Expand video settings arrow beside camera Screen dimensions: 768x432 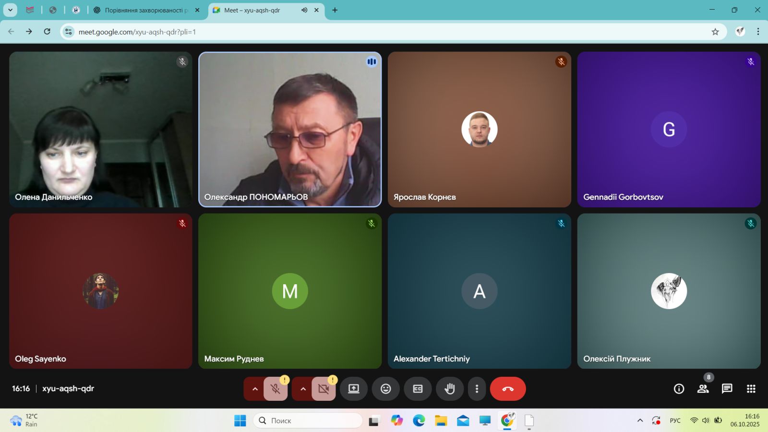coord(303,389)
